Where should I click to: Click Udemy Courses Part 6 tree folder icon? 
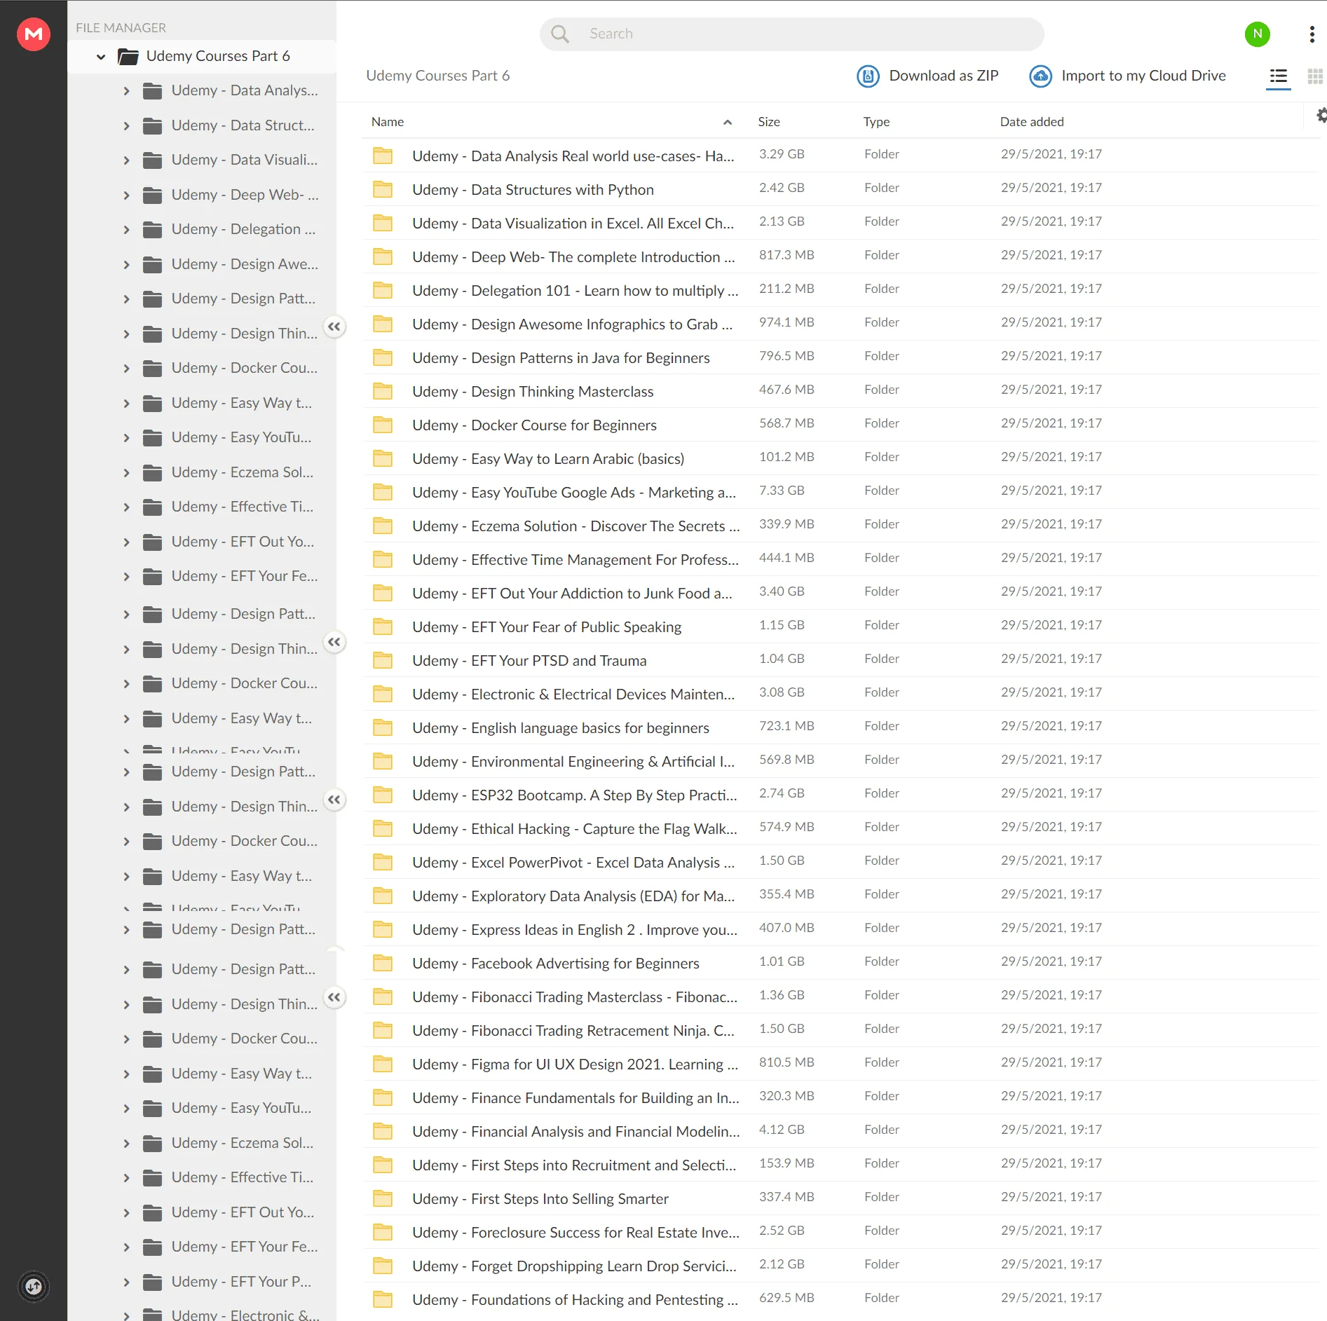(128, 56)
